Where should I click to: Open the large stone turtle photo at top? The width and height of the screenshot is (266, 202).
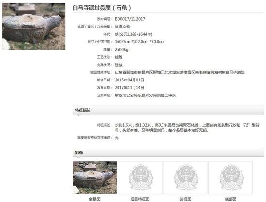[34, 27]
